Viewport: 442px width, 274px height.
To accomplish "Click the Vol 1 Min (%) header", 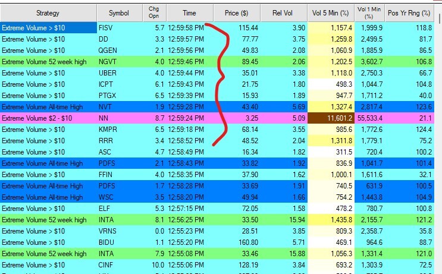I will click(369, 13).
